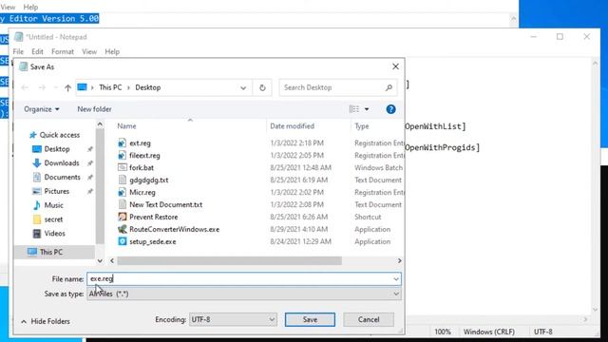
Task: Click the Forward arrow in Save As
Action: (42, 88)
